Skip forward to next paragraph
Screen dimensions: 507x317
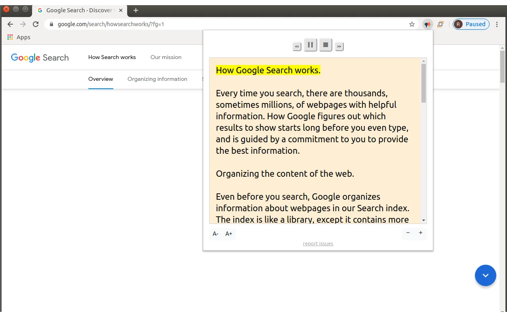(339, 47)
